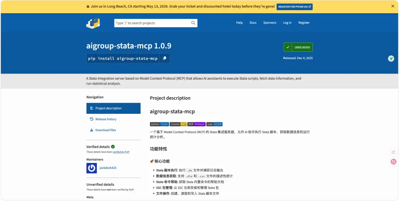The width and height of the screenshot is (399, 201).
Task: Click the green Verified details checkmark icon
Action: tap(113, 147)
